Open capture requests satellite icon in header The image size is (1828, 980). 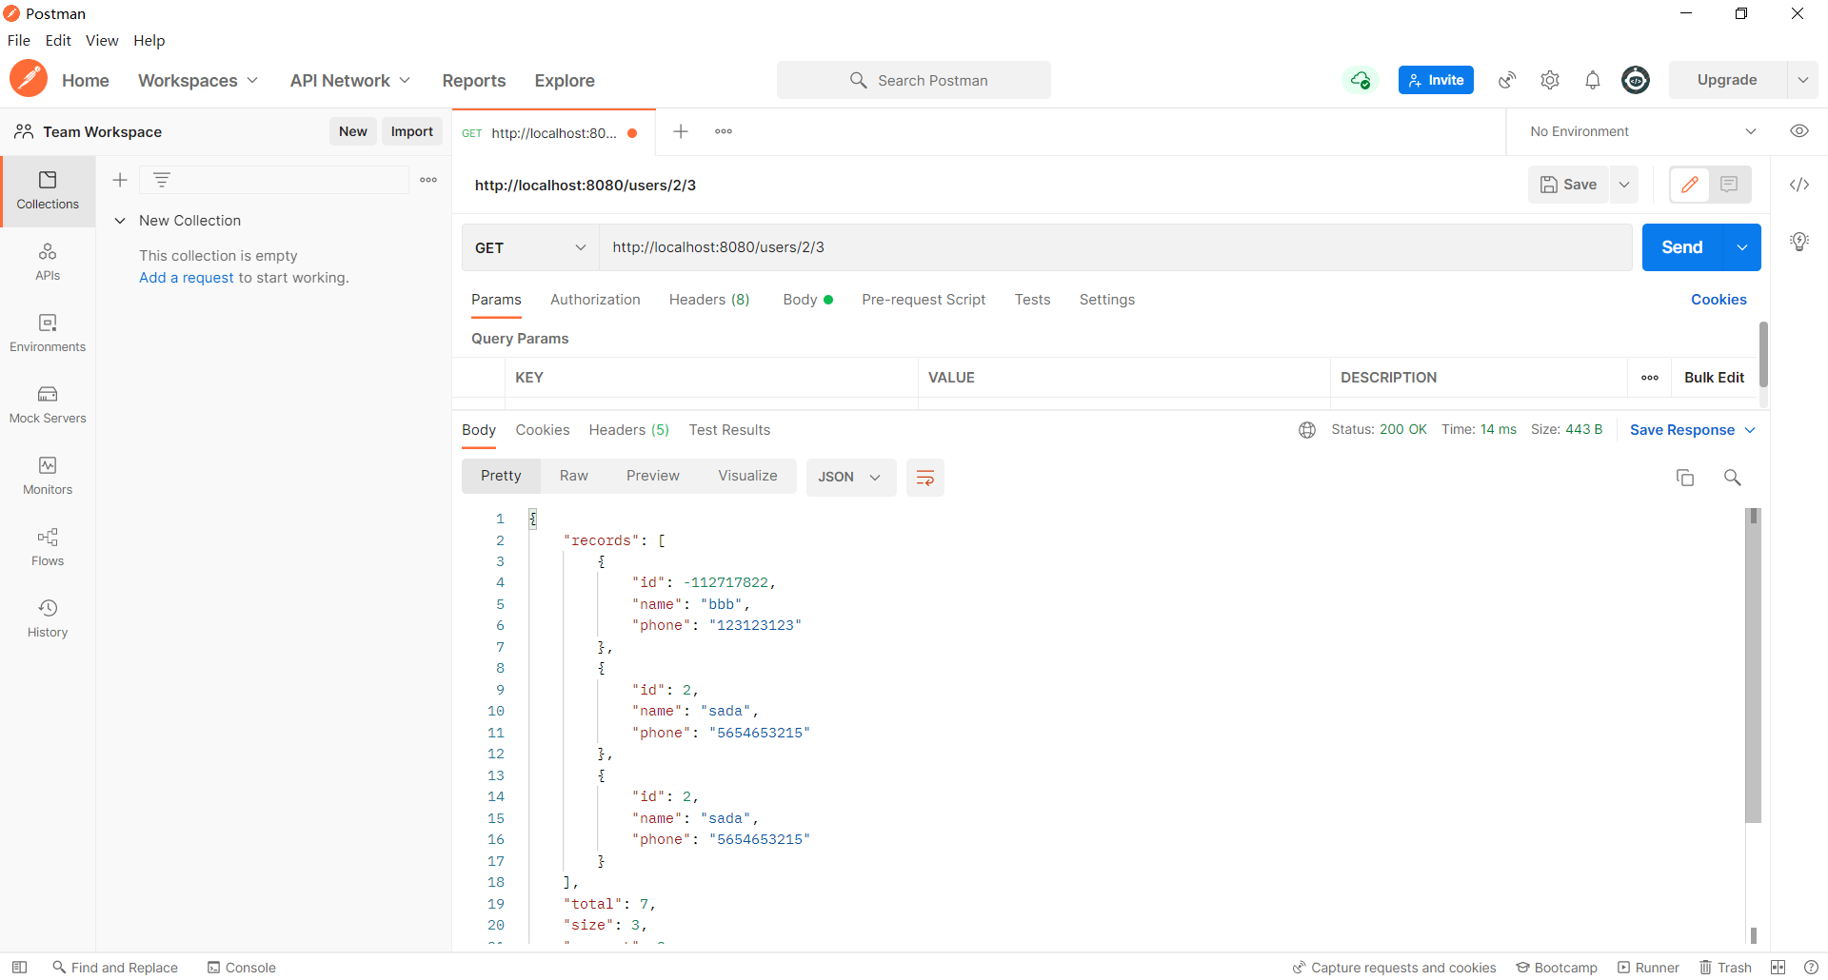pyautogui.click(x=1507, y=80)
